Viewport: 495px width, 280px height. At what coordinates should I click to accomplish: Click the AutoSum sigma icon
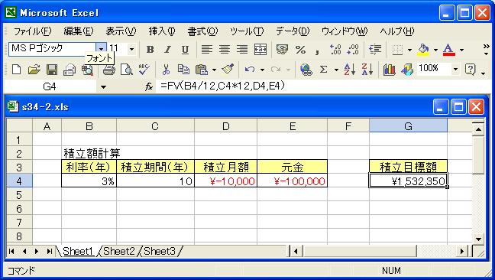[x=323, y=69]
